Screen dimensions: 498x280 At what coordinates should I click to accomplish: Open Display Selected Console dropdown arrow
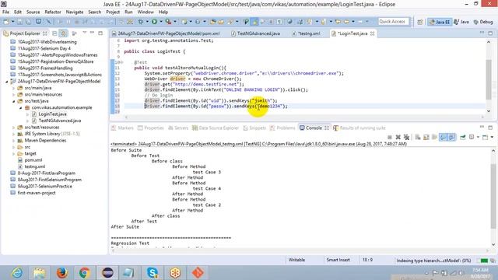pos(478,137)
